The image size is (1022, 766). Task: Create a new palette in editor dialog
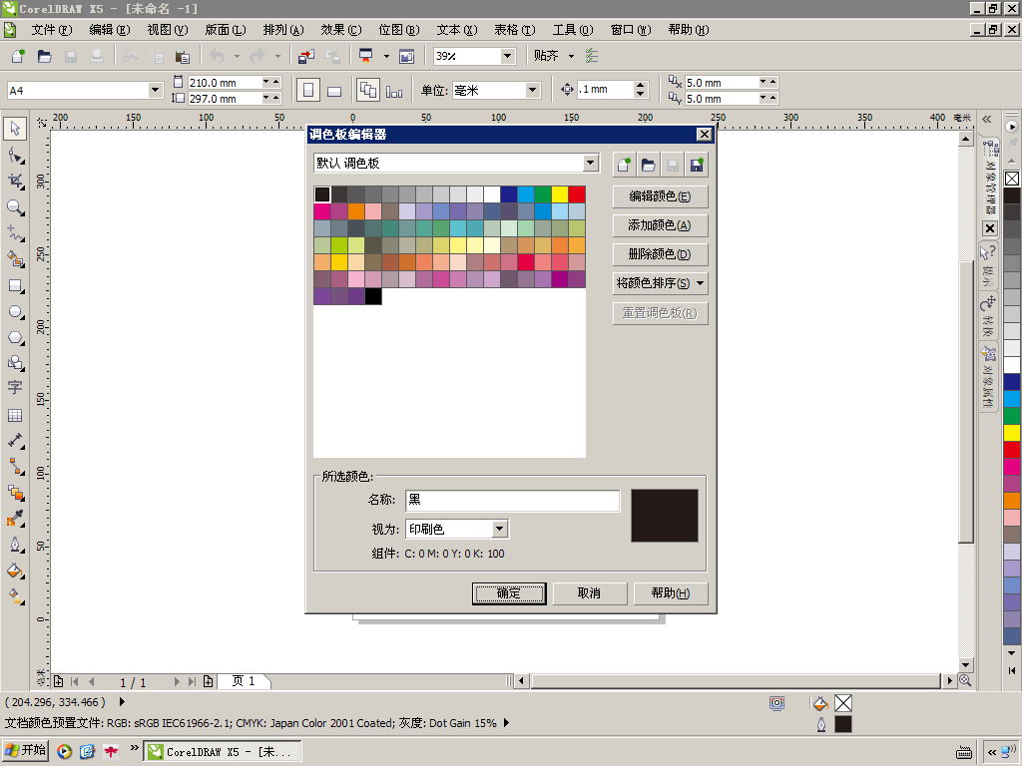coord(625,165)
